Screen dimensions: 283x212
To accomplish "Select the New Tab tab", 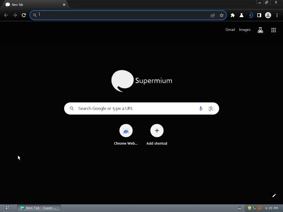I will point(35,5).
